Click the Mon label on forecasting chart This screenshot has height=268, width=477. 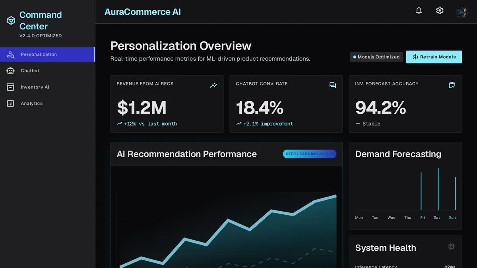359,218
